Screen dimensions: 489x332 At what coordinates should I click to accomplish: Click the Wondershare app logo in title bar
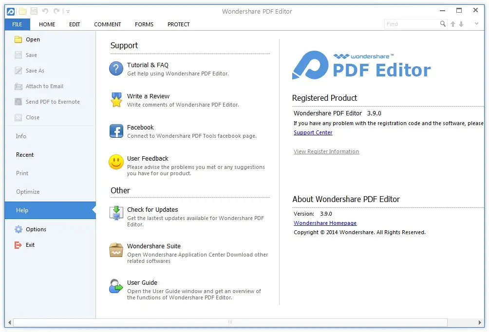pyautogui.click(x=11, y=12)
